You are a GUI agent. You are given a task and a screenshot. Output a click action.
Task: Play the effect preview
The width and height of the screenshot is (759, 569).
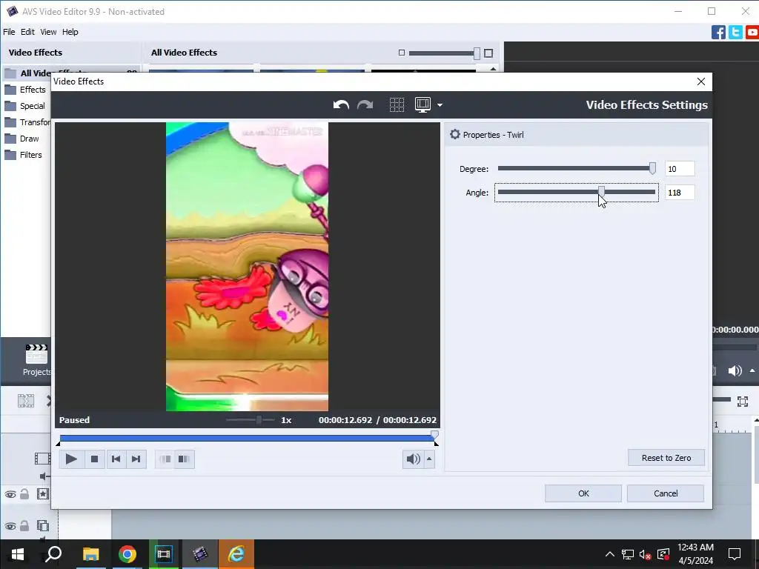tap(71, 459)
